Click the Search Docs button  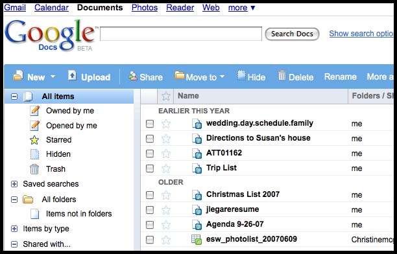(292, 34)
